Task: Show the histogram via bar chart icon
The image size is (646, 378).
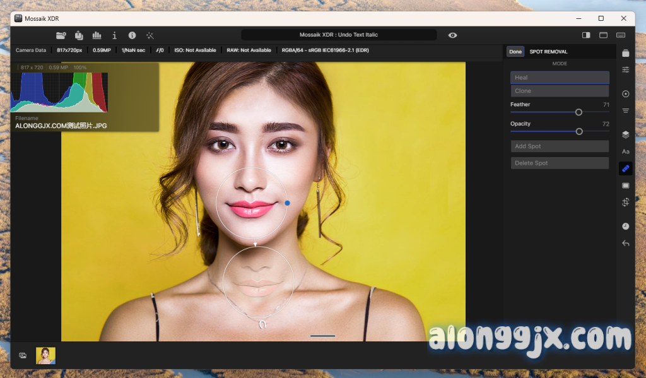Action: [97, 35]
